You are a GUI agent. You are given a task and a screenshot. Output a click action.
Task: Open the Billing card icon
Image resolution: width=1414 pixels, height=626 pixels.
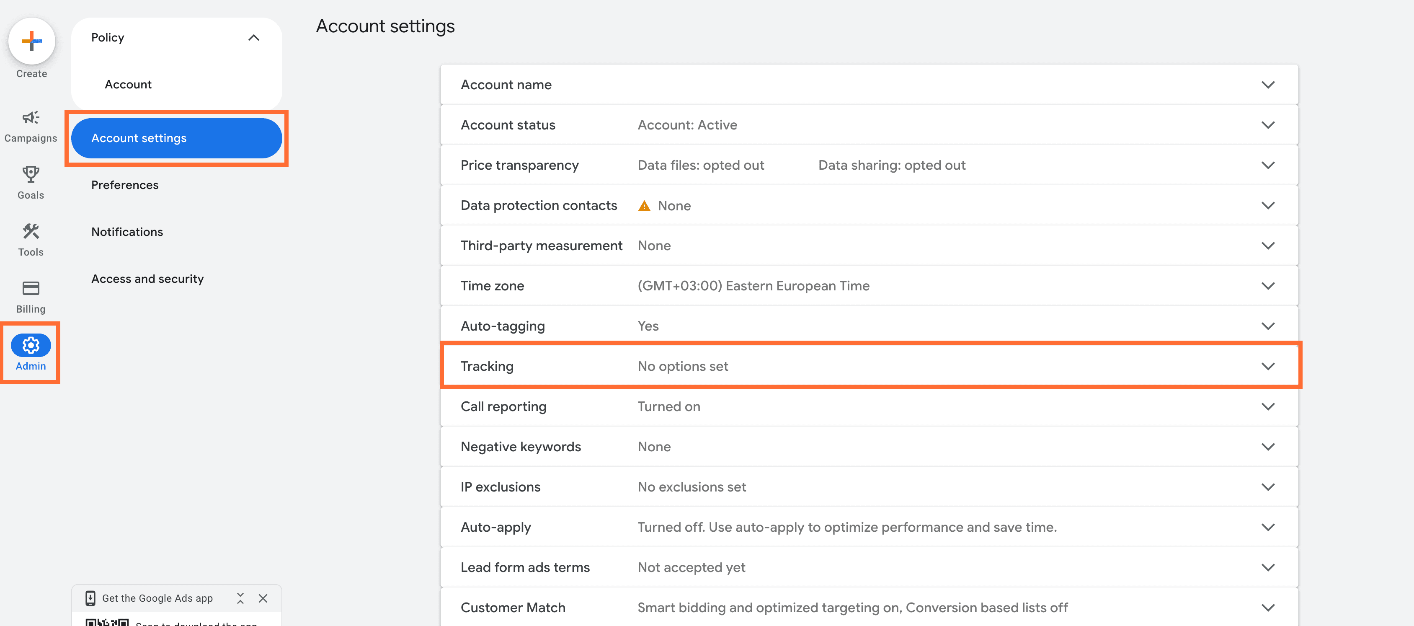31,288
